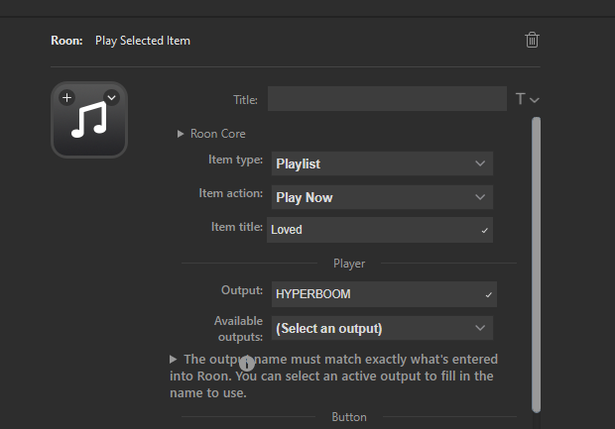Click the Roon: plugin label
615x429 pixels.
[x=66, y=41]
